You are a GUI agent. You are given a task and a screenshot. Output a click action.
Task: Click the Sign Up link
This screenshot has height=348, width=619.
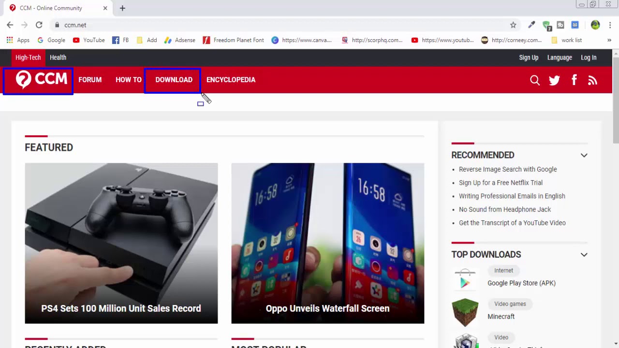(529, 58)
